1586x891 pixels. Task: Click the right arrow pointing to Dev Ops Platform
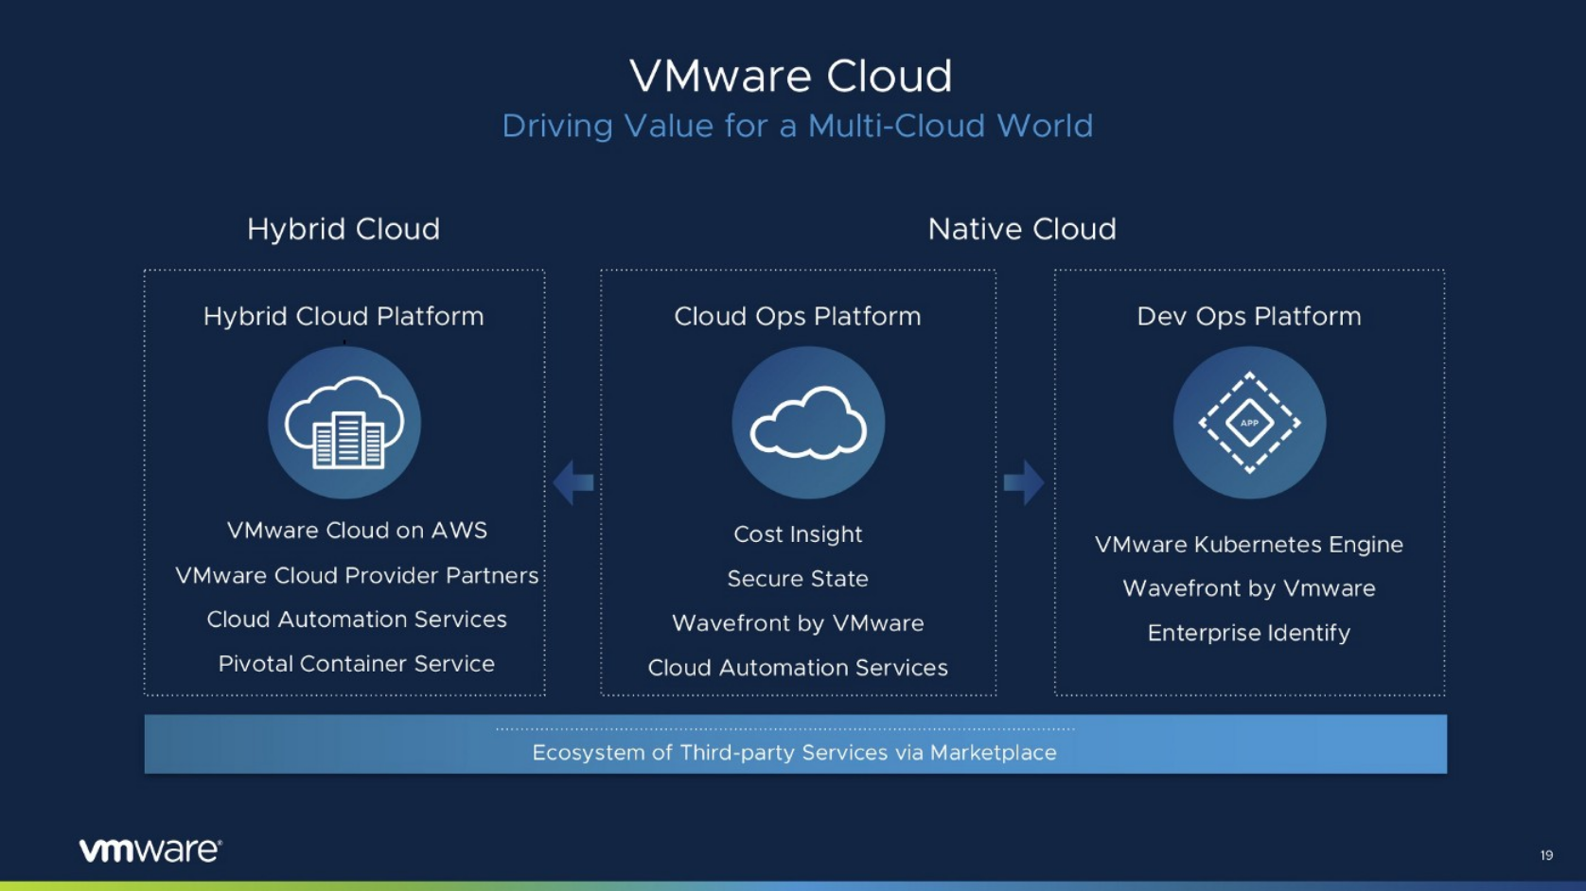[1024, 482]
